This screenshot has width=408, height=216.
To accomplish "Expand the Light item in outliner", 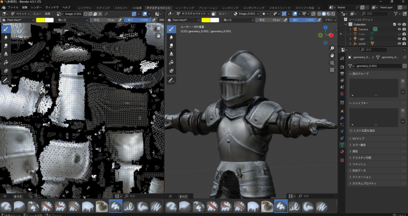I will pos(350,39).
